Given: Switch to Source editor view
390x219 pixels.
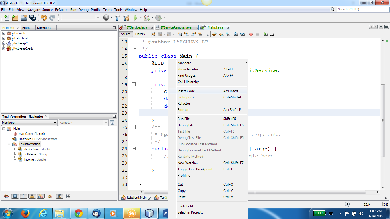Looking at the screenshot, I should (126, 34).
